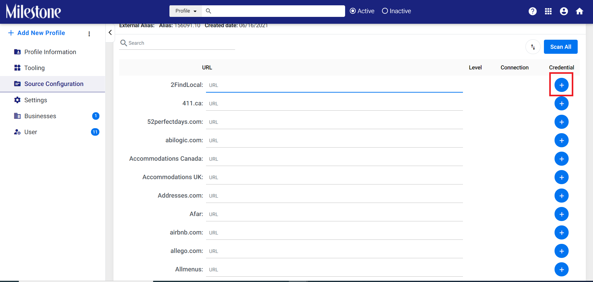Go to home via house icon
This screenshot has width=593, height=282.
tap(580, 11)
